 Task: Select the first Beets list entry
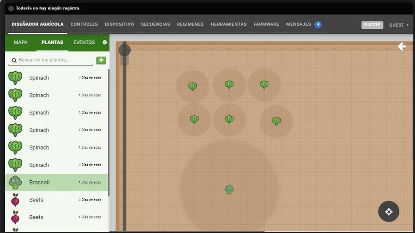point(36,200)
